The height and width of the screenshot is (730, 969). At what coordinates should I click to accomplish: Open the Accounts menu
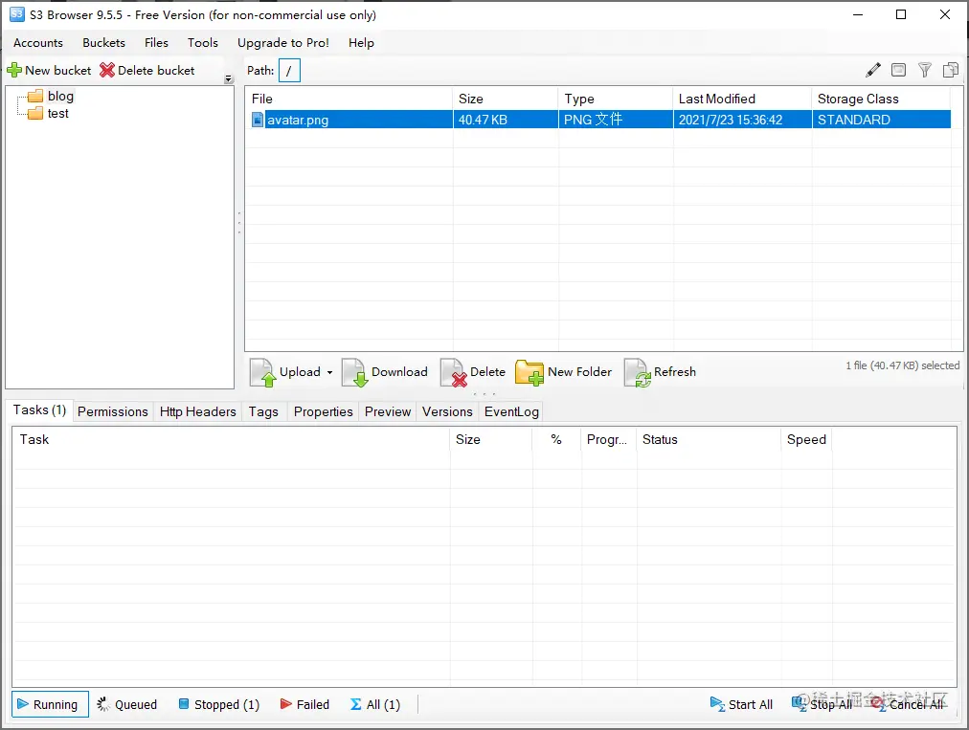[x=38, y=43]
